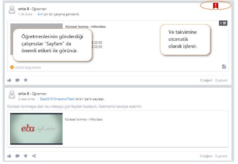This screenshot has width=238, height=164.
Task: Like the first post with thumbs-up icon
Action: [9, 80]
